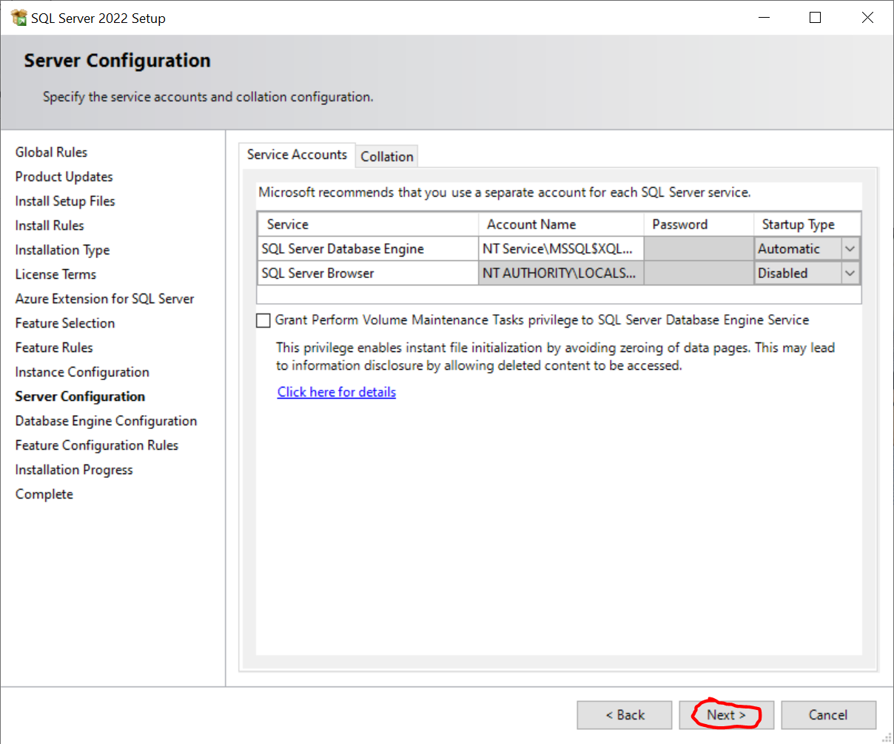The height and width of the screenshot is (744, 894).
Task: Click Complete step in the list
Action: tap(44, 494)
